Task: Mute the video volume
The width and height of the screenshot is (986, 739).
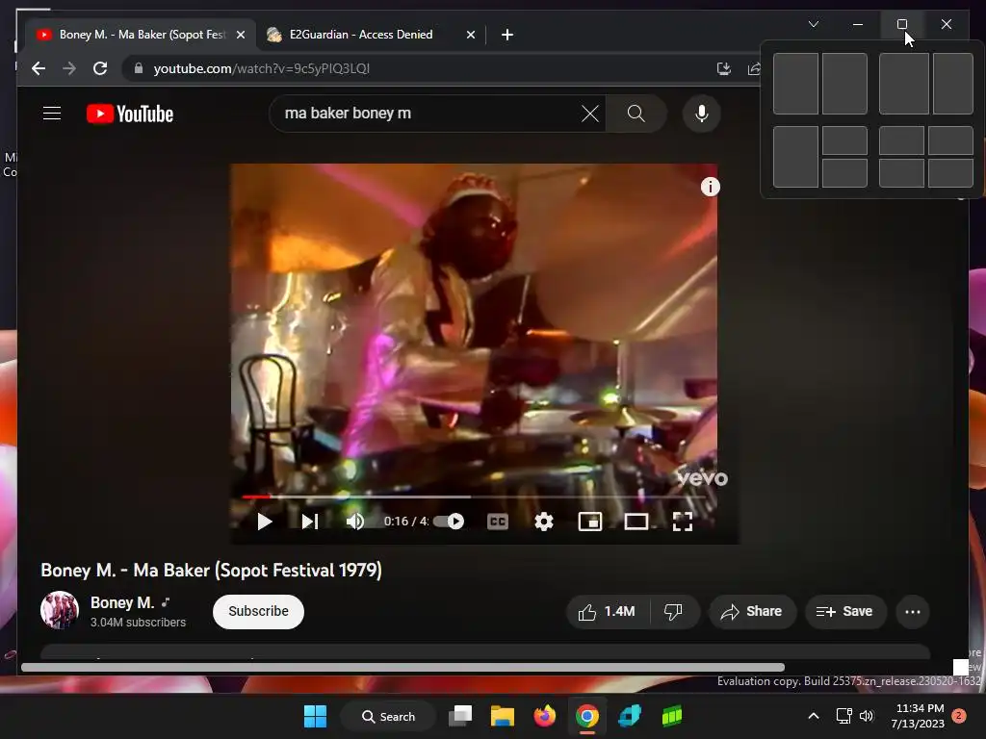Action: tap(355, 522)
